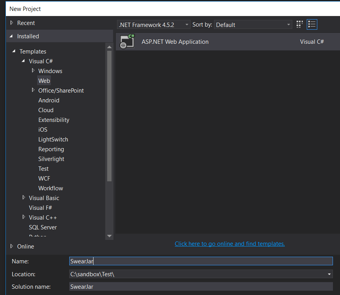Expand the Windows templates node

coord(33,71)
